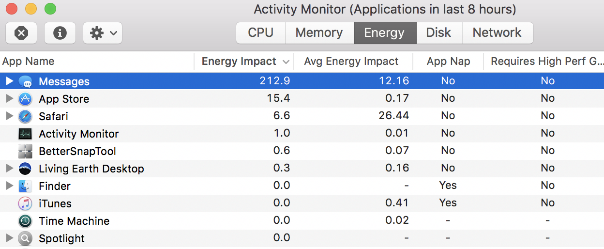Click the 15.4 energy impact value
604x249 pixels.
point(278,98)
